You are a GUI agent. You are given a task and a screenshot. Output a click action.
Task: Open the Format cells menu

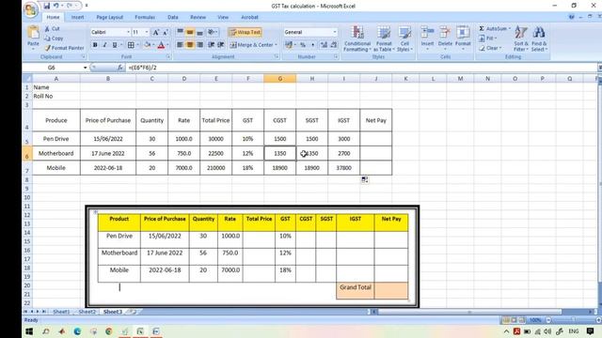tap(463, 37)
